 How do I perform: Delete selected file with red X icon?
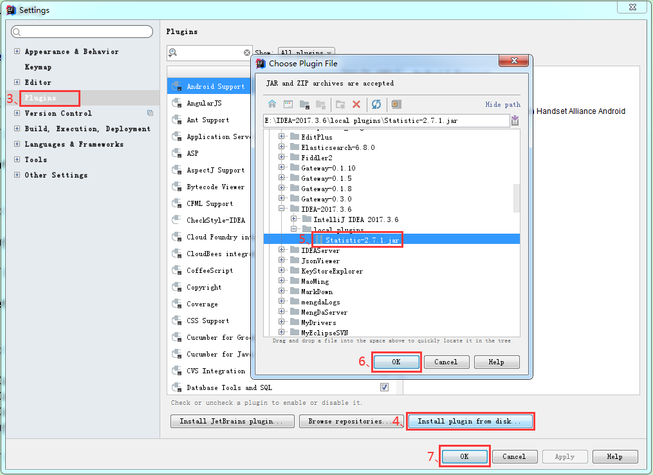356,104
